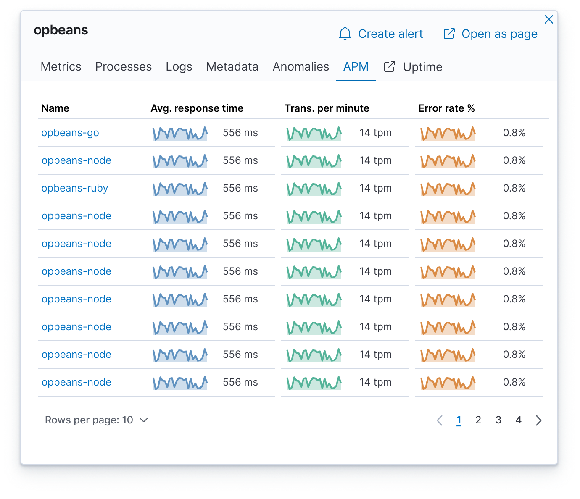Image resolution: width=580 pixels, height=499 pixels.
Task: Close the opbeans flyout with the X icon
Action: (549, 19)
